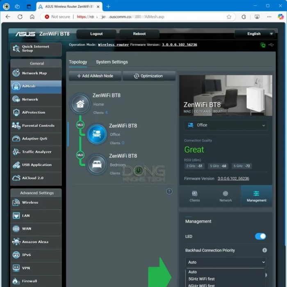The width and height of the screenshot is (287, 287).
Task: Open Quick Internet Setup wizard icon
Action: (x=16, y=48)
